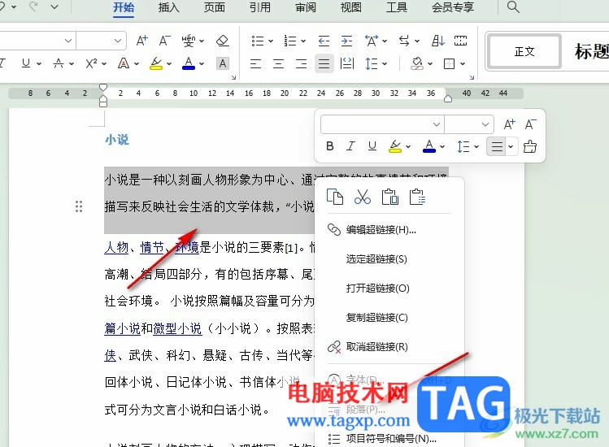Click the sort icon in ribbon
The image size is (609, 447).
pos(437,41)
